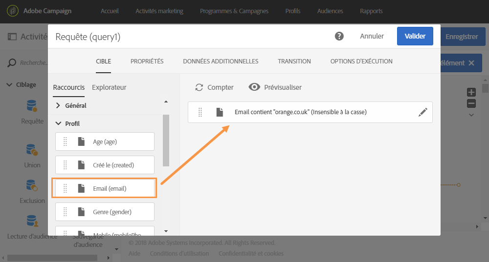The height and width of the screenshot is (262, 489).
Task: Click the Annuler button
Action: click(372, 36)
